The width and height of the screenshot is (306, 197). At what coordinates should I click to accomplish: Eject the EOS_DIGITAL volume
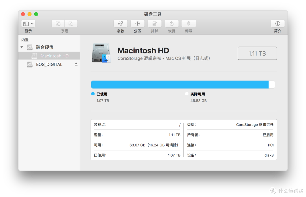(76, 64)
